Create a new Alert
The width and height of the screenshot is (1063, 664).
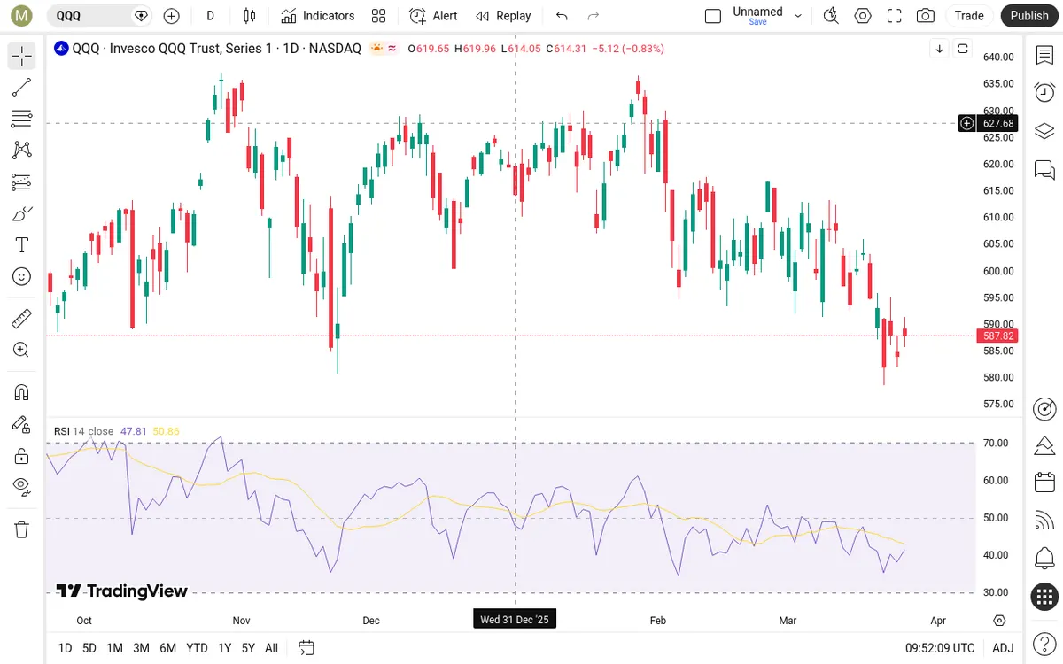click(x=433, y=16)
